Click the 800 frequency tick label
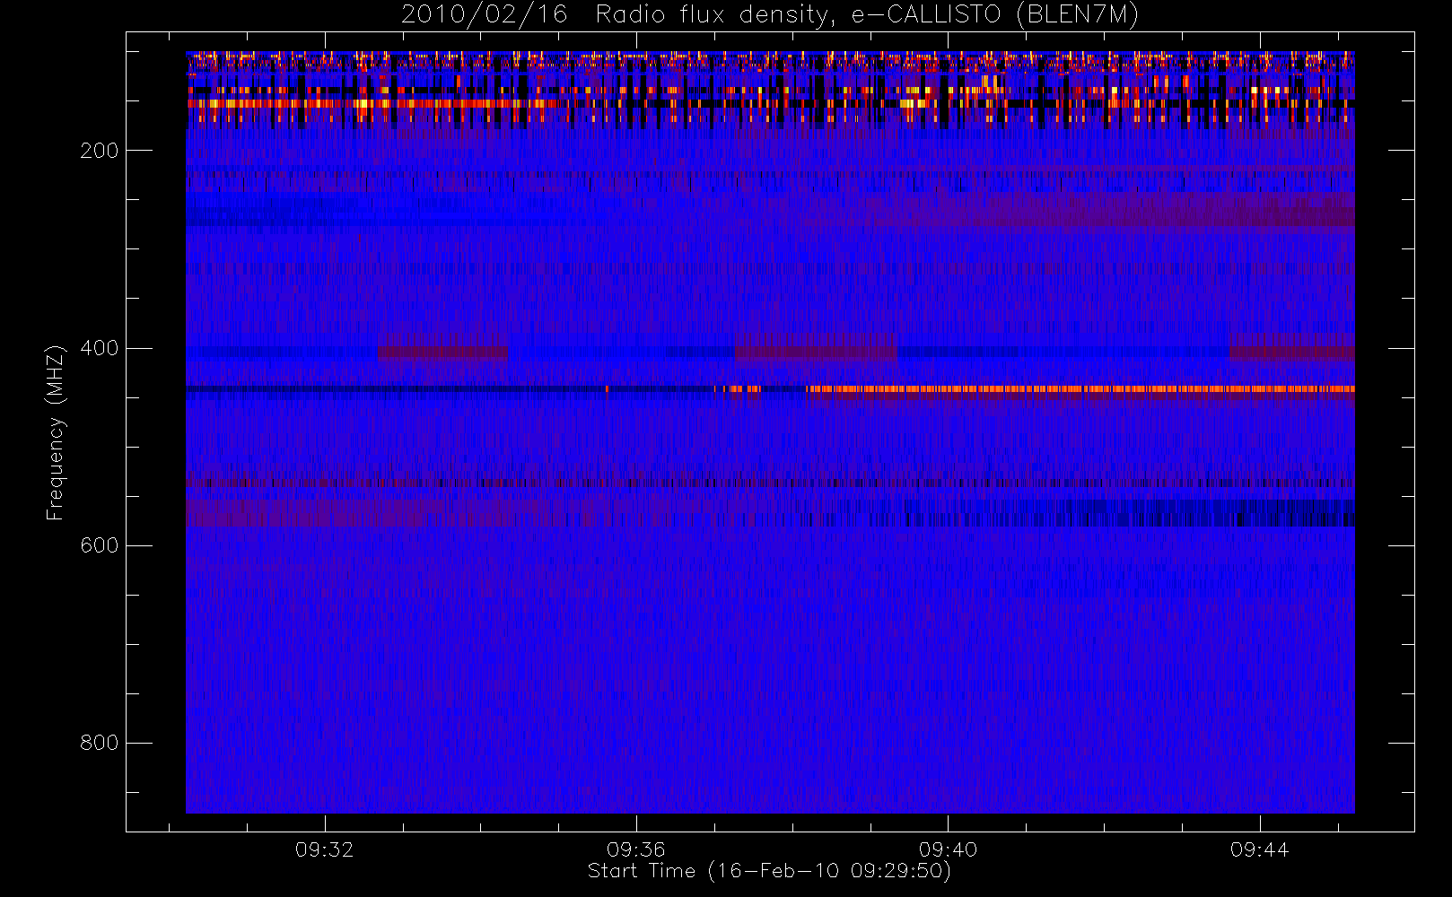 100,743
